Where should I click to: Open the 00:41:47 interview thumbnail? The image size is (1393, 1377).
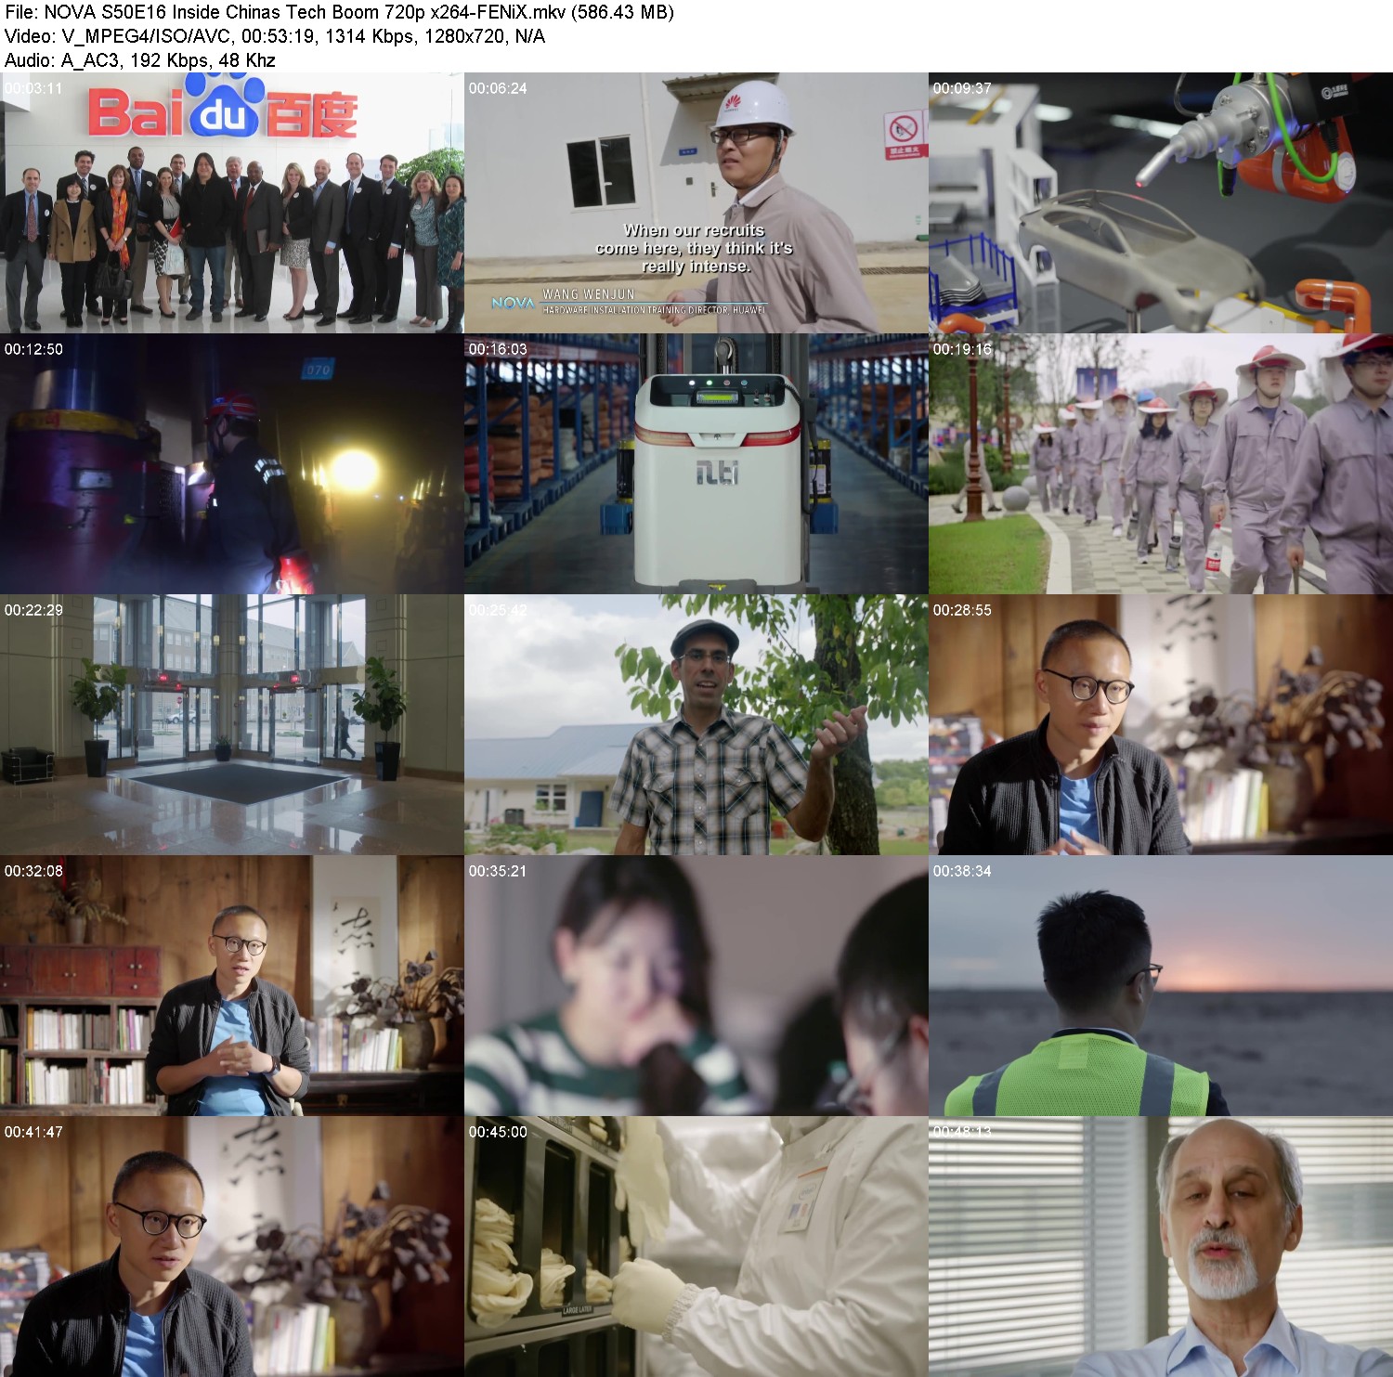[x=232, y=1247]
